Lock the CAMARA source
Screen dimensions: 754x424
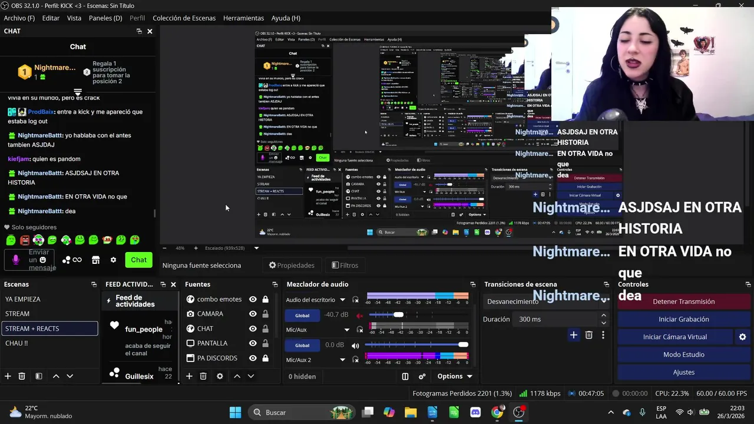pyautogui.click(x=265, y=314)
